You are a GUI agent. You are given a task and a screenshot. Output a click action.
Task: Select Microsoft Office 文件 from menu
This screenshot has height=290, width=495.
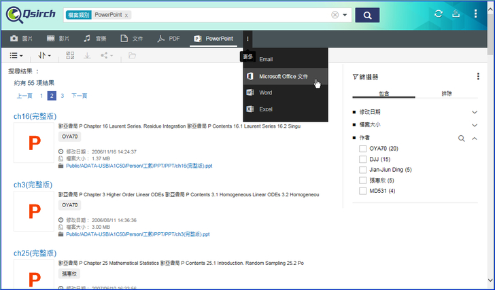(284, 76)
